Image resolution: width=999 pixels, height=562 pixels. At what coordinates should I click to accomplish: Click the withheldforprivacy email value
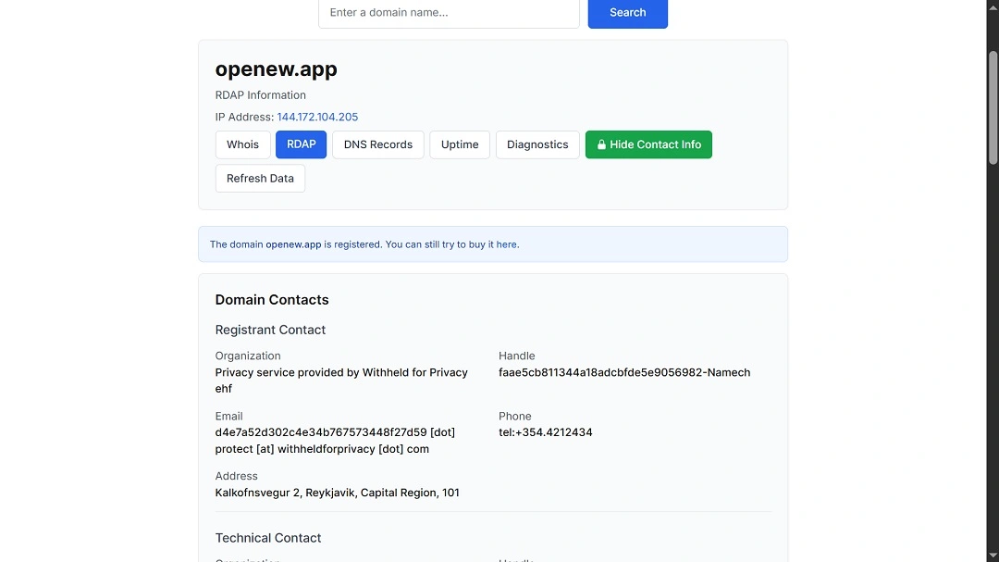[x=335, y=441]
